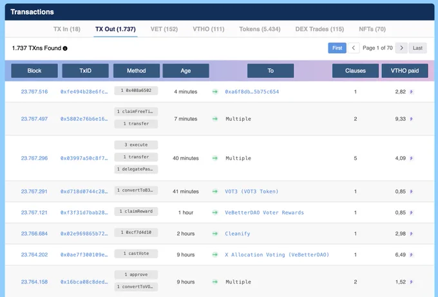Viewport: 438px width, 297px height.
Task: Show the NFTs (70) tab
Action: coord(372,29)
